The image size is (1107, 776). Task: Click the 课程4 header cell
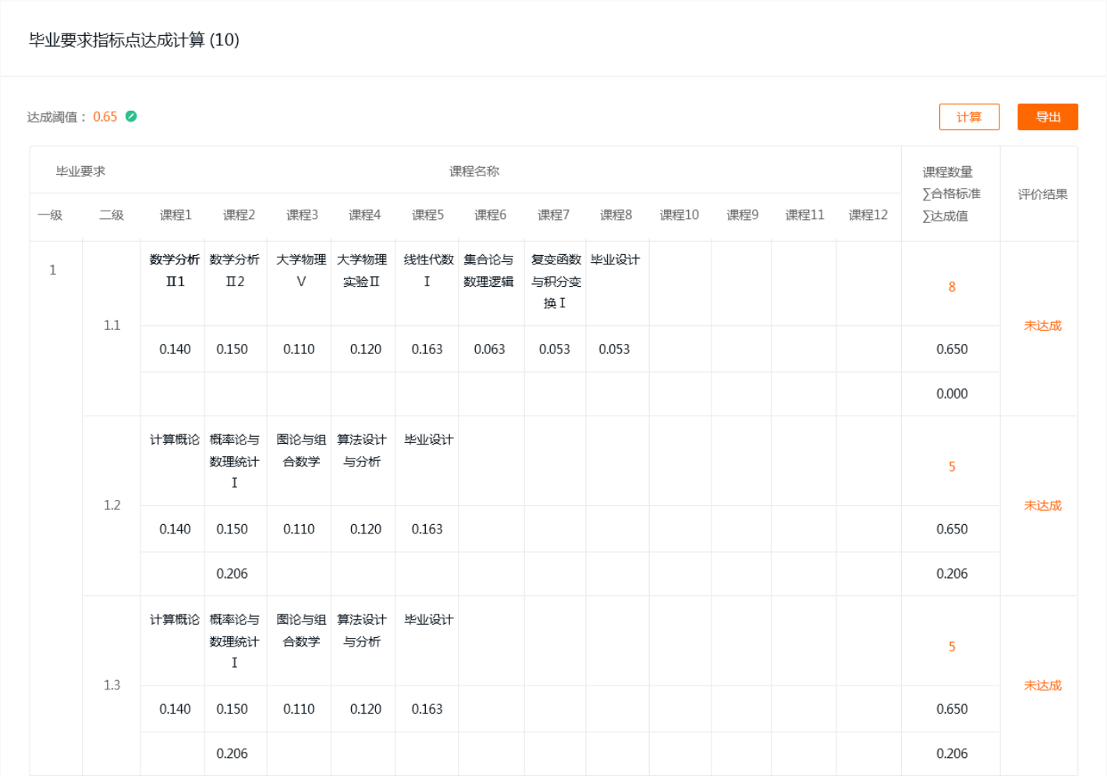pyautogui.click(x=364, y=214)
